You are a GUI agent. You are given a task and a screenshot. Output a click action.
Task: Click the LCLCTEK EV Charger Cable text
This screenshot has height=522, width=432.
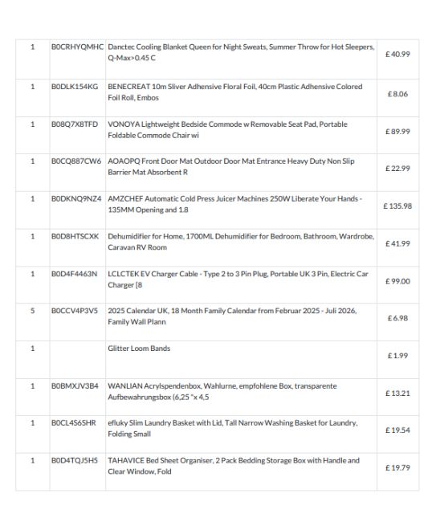[238, 279]
